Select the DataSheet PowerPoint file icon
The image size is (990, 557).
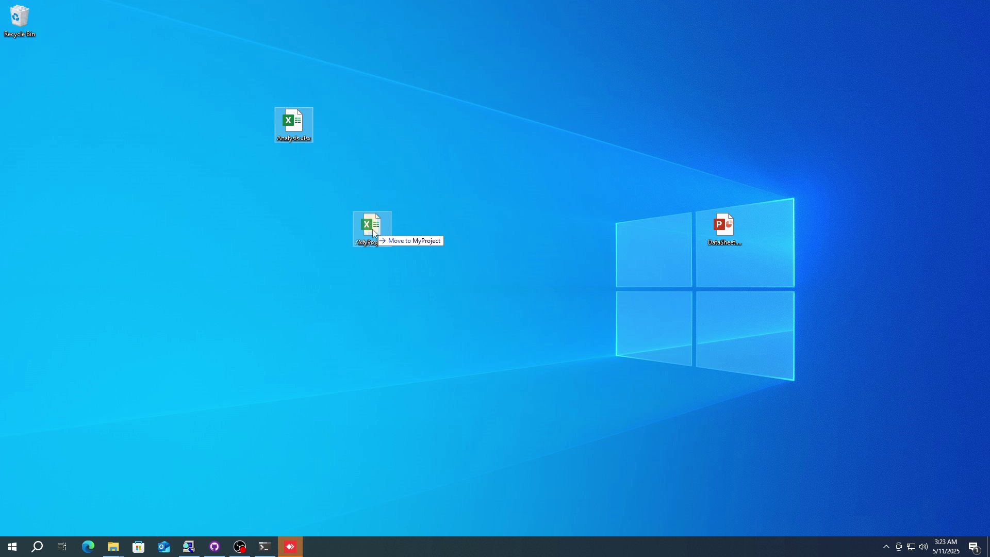pyautogui.click(x=724, y=229)
